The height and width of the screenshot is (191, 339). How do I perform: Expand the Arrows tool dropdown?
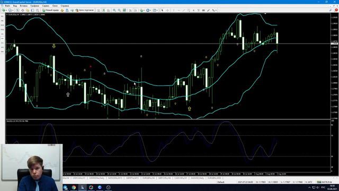pos(216,10)
